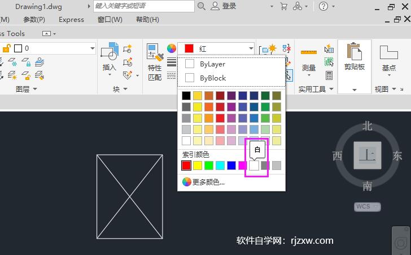Click the 特性匹配 button
This screenshot has height=255, width=411.
[x=155, y=62]
